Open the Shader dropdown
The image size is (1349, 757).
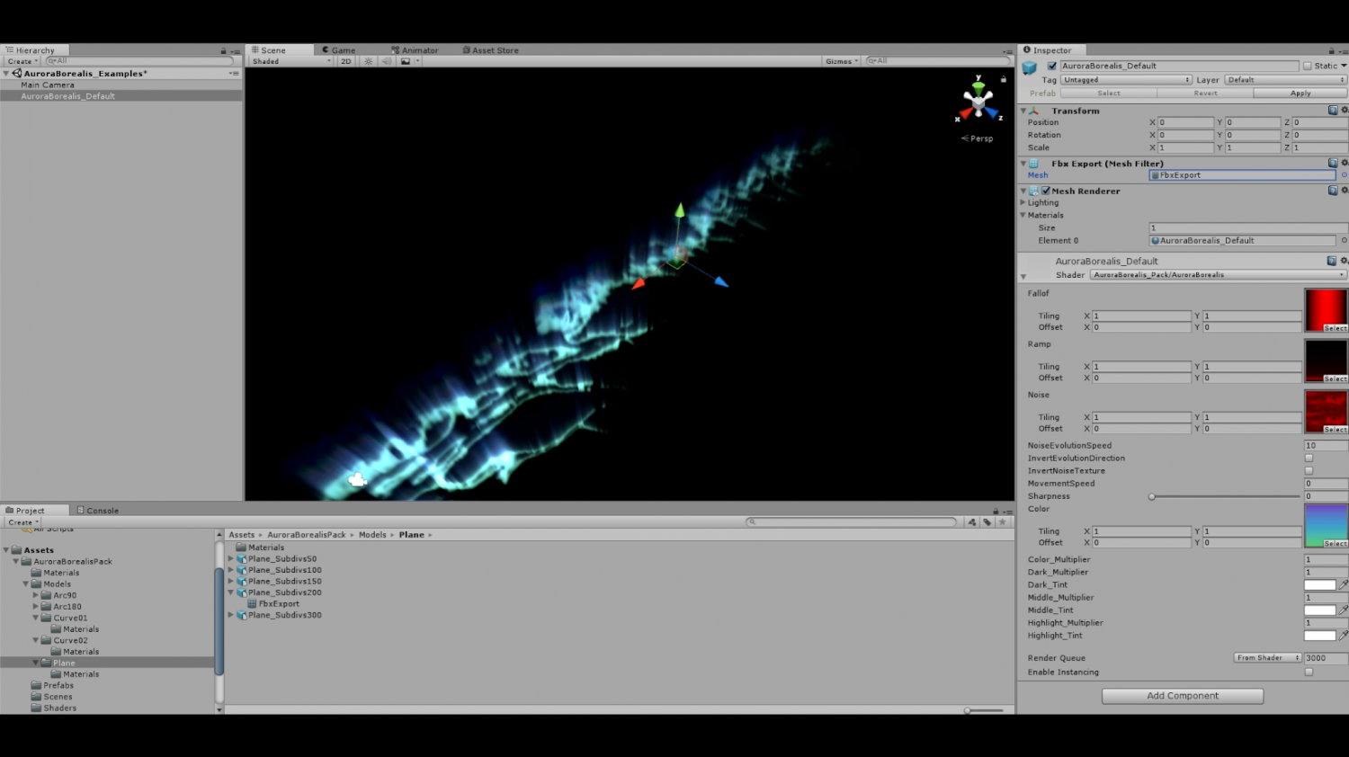pyautogui.click(x=1219, y=275)
